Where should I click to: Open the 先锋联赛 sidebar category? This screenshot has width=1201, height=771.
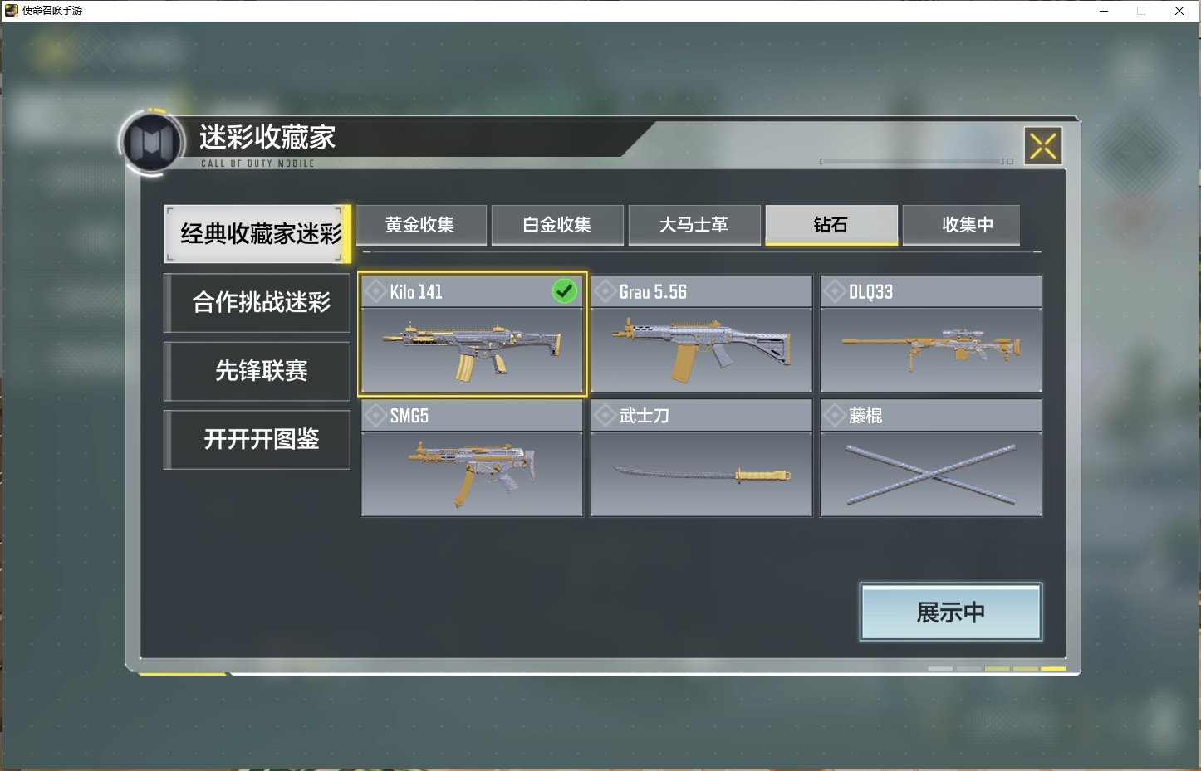pyautogui.click(x=257, y=371)
